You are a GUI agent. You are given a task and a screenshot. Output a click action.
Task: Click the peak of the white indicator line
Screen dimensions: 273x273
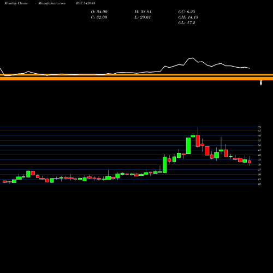point(193,58)
